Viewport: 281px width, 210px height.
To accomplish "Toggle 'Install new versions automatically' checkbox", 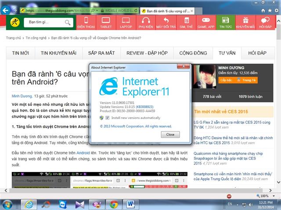I will 107,118.
